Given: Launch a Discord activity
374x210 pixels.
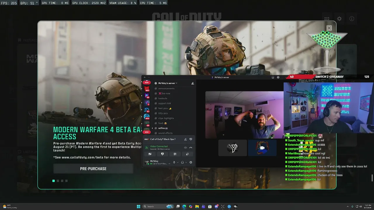Looking at the screenshot, I should (x=175, y=154).
